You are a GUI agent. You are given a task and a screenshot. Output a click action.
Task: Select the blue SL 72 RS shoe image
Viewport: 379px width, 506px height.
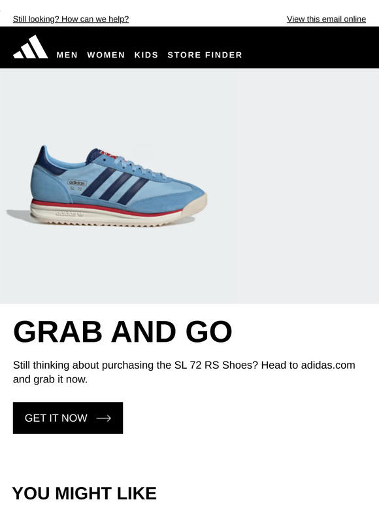click(x=107, y=186)
